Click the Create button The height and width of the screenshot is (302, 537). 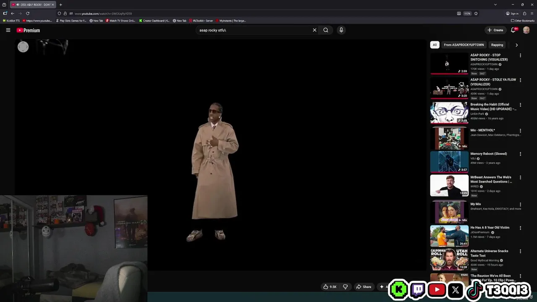495,30
